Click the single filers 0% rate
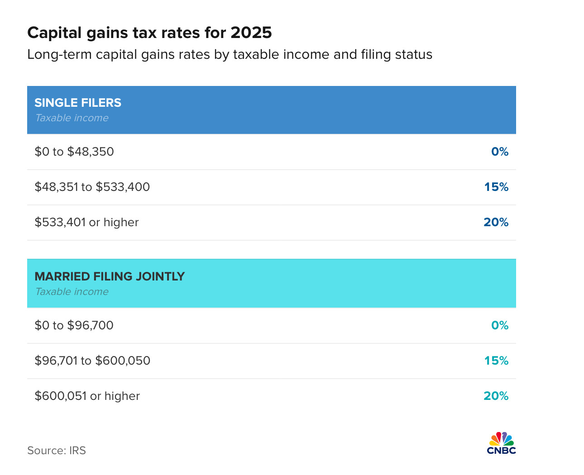Image resolution: width=584 pixels, height=475 pixels. point(500,152)
